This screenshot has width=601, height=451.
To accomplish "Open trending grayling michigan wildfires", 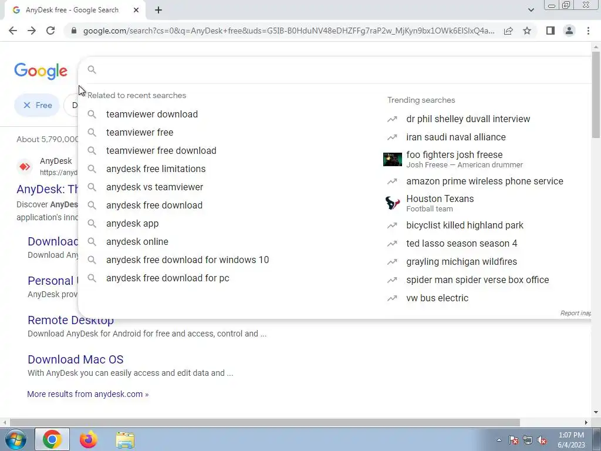I will click(x=461, y=261).
